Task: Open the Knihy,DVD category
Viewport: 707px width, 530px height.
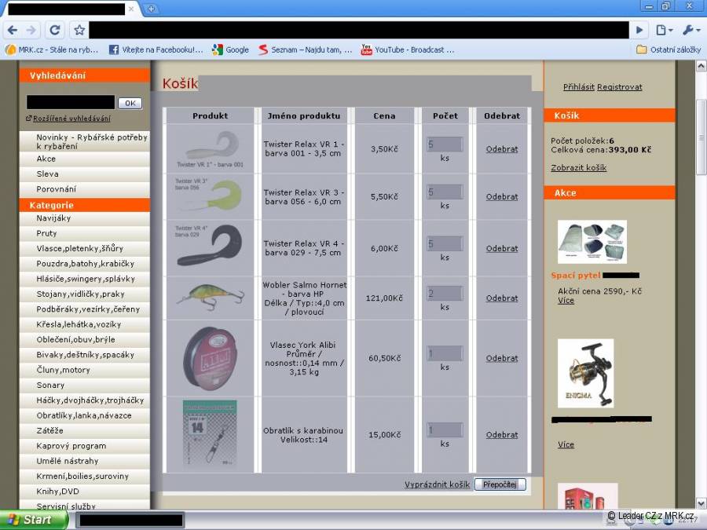Action: click(85, 492)
